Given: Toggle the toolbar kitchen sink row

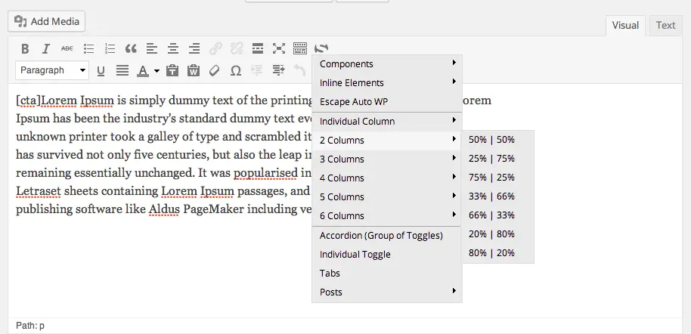Looking at the screenshot, I should point(300,48).
